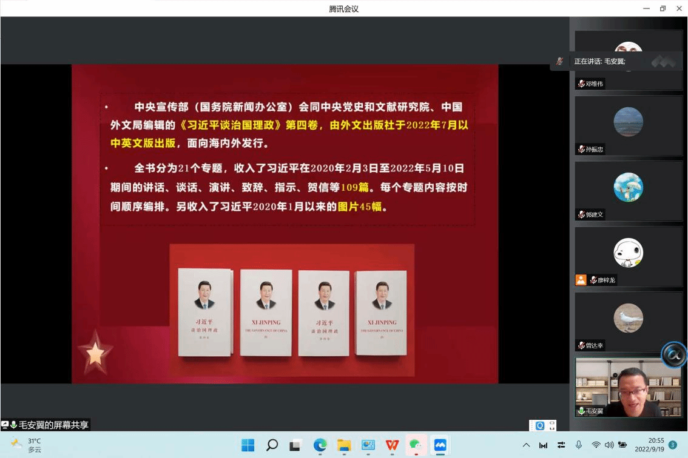Open the taskbar Search icon
This screenshot has width=688, height=458.
point(272,445)
